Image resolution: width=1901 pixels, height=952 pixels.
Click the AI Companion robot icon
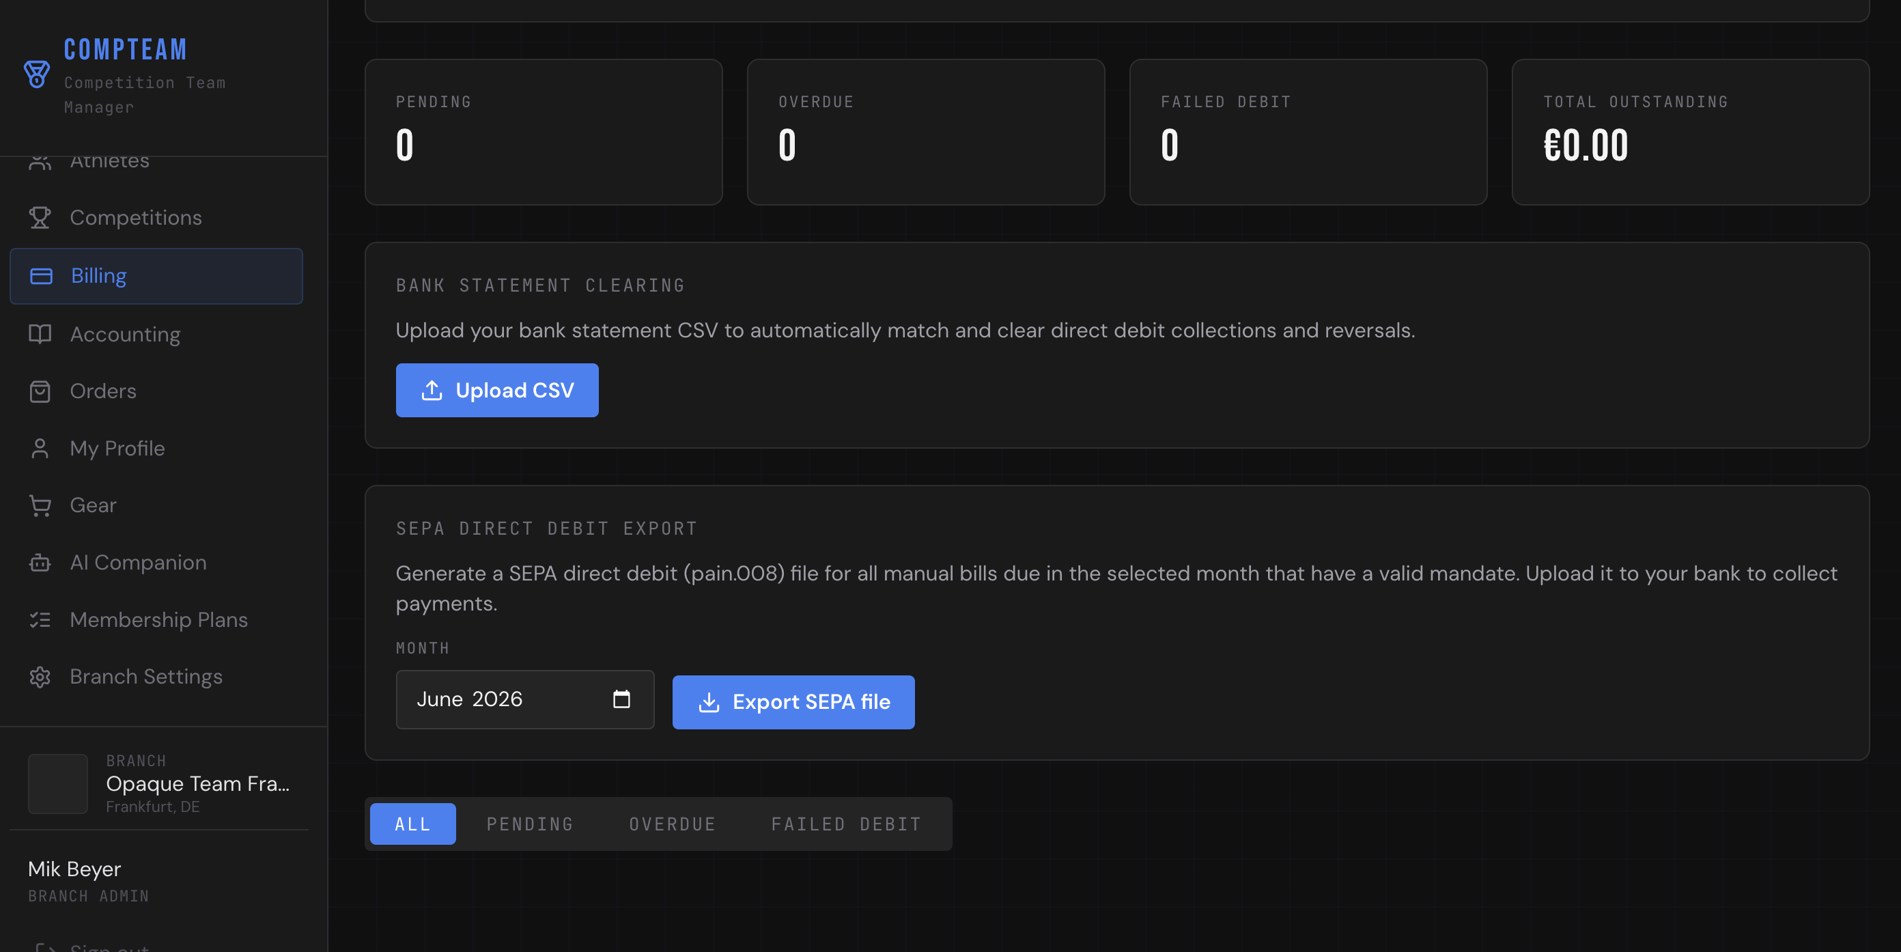coord(40,562)
